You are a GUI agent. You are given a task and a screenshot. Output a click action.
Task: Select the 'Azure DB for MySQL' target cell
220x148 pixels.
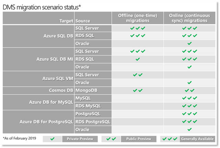[38, 102]
